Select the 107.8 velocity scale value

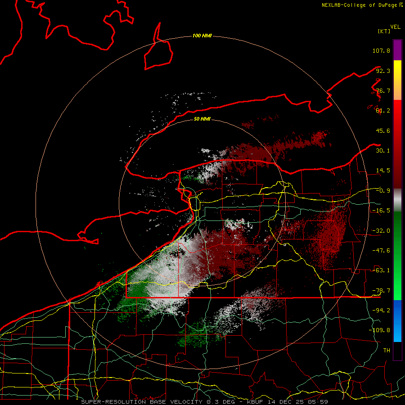click(x=381, y=50)
